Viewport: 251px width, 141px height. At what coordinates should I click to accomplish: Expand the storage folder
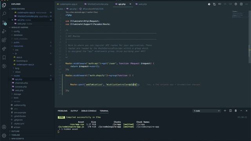(17, 94)
